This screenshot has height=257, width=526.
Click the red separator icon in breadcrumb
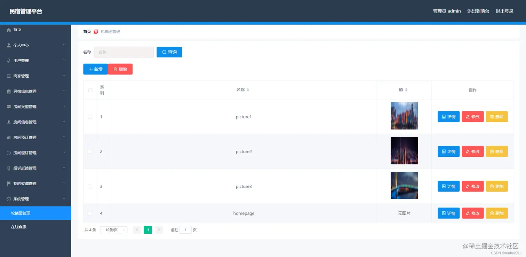point(96,31)
